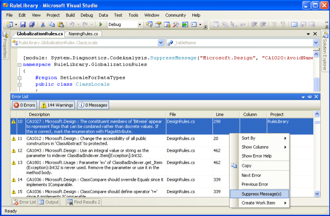
Task: Select the Error List bottom tab
Action: click(x=24, y=202)
